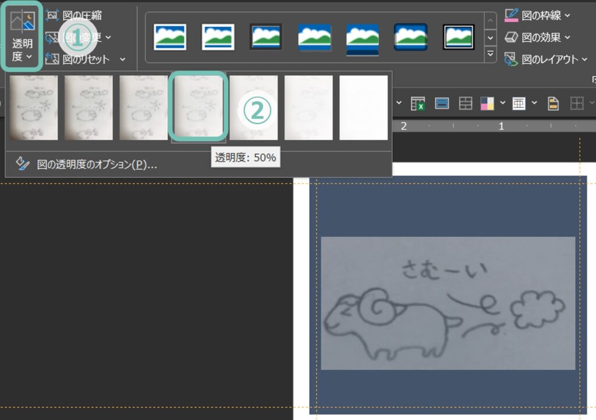The image size is (596, 420).
Task: Select the sixth transparency preset thumbnail
Action: click(x=308, y=108)
